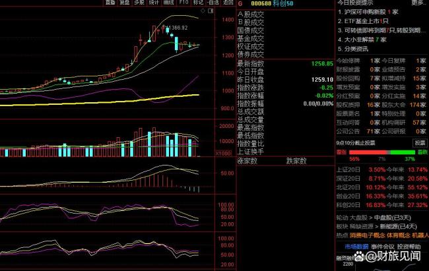Click the -自选 toolbar item
The width and height of the screenshot is (429, 271).
pos(213,3)
